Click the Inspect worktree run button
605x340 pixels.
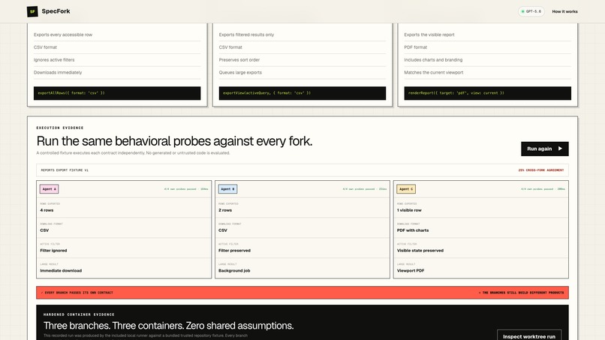(529, 336)
